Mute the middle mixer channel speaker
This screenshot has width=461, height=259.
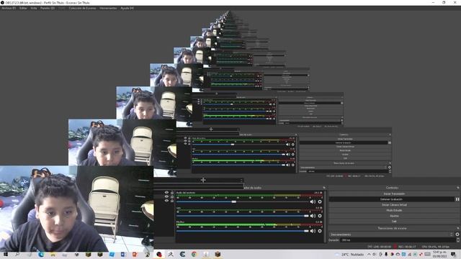[x=313, y=216]
